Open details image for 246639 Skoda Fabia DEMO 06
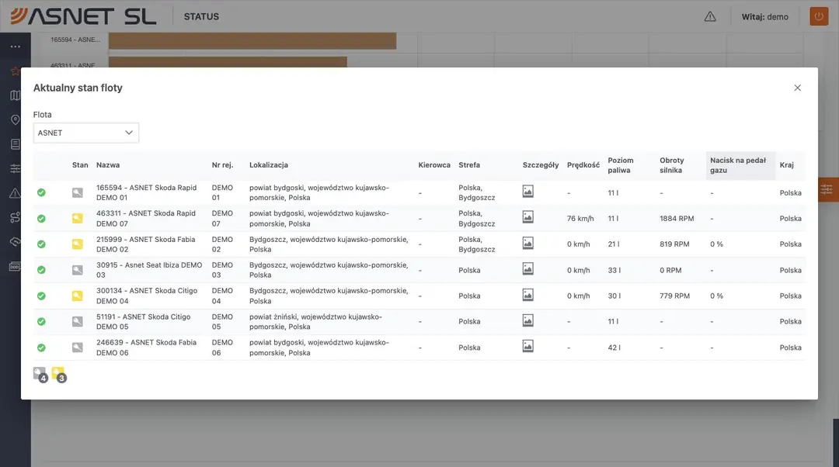Screen dimensions: 839x467 (527, 346)
